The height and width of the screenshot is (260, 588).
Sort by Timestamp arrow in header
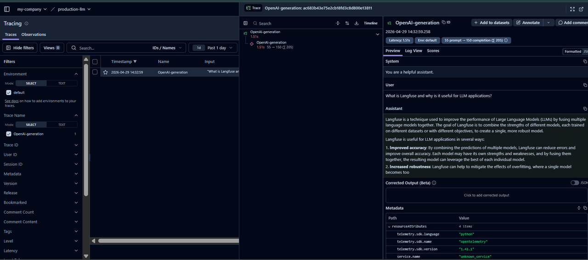pos(135,62)
